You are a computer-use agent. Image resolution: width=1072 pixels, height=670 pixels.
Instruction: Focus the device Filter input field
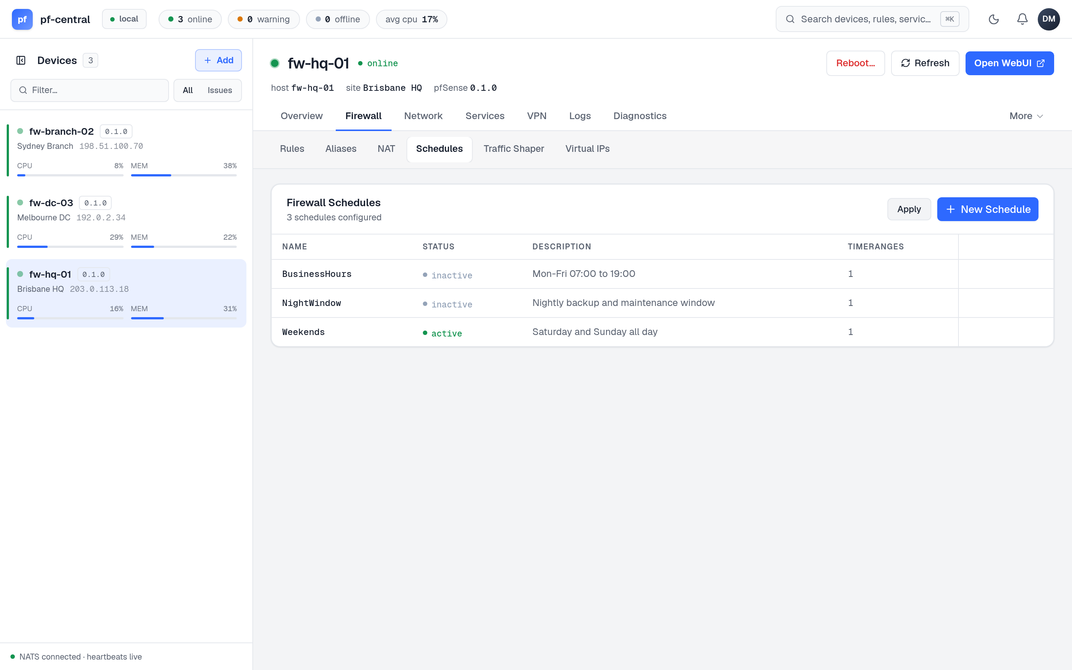pos(90,90)
